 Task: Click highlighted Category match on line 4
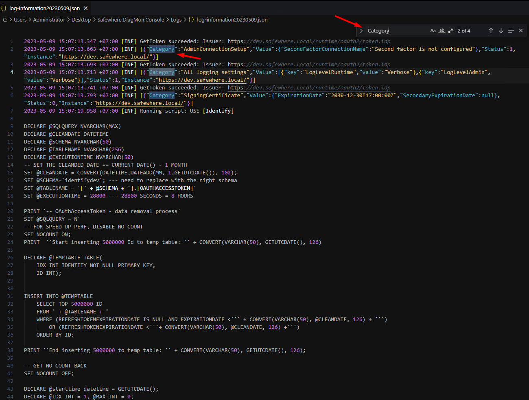click(162, 72)
